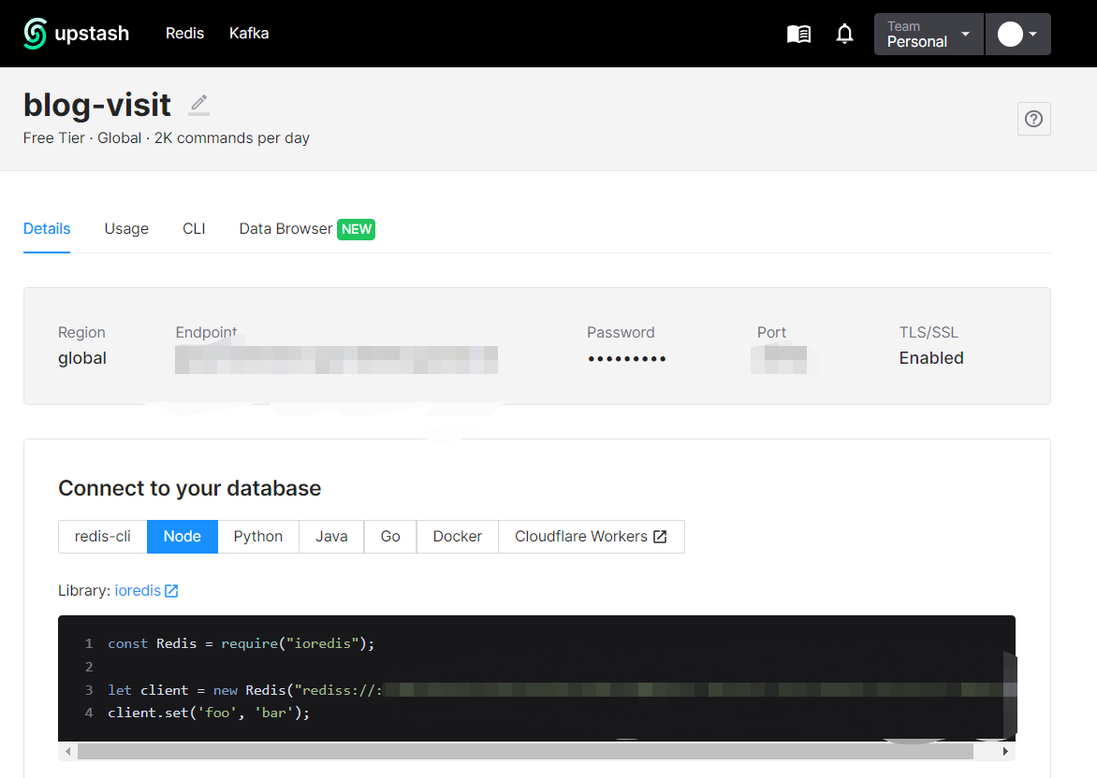Open notifications bell icon
Screen dimensions: 1097x778
tap(844, 35)
